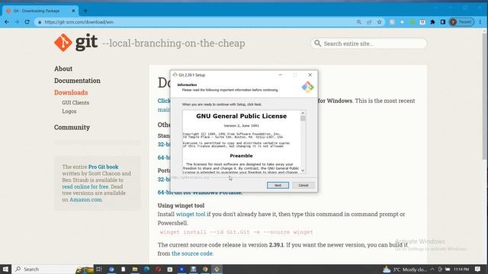
Task: Open Task View on the taskbar
Action: pos(99,269)
